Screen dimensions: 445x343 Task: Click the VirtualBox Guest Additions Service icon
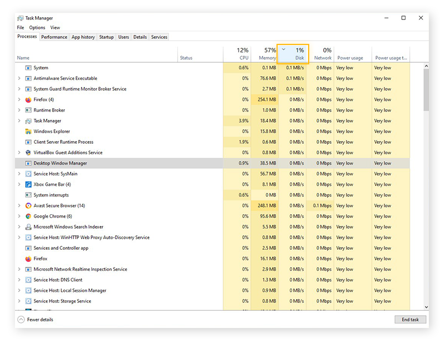(x=28, y=153)
